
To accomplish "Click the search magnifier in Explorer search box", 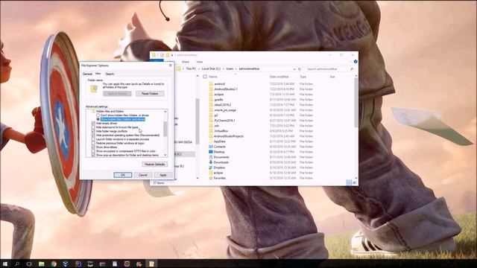I will pos(352,69).
